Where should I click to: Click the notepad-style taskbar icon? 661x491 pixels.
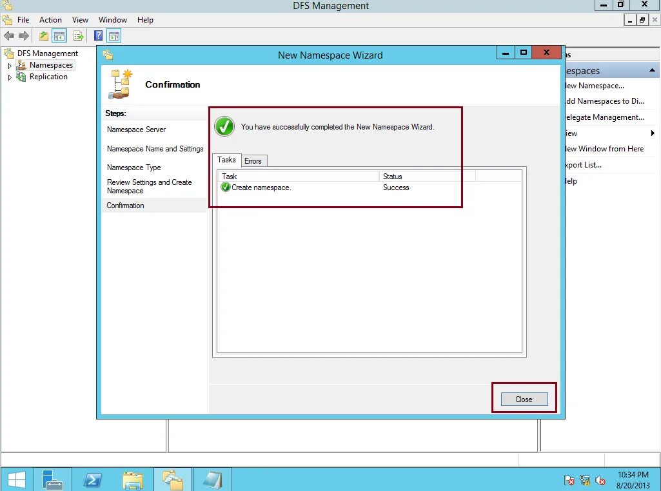click(212, 479)
